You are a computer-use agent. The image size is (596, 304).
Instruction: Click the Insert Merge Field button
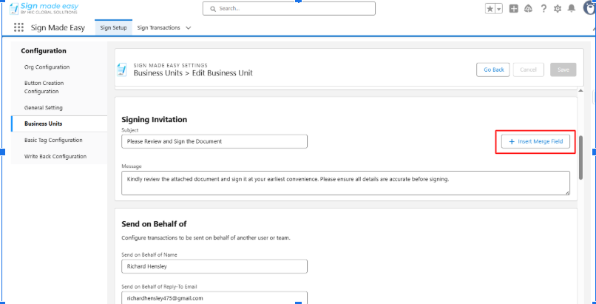535,141
